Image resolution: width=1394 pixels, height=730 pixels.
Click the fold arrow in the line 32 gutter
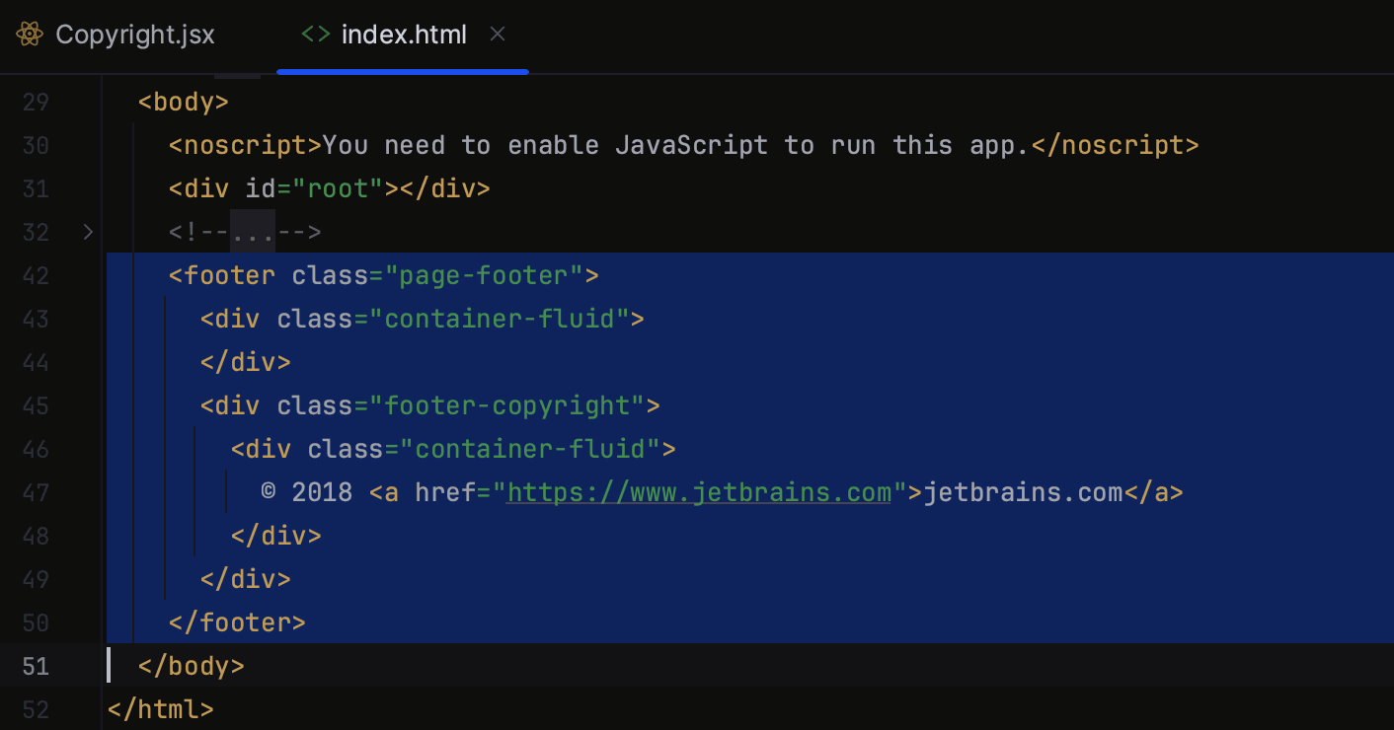(x=87, y=232)
